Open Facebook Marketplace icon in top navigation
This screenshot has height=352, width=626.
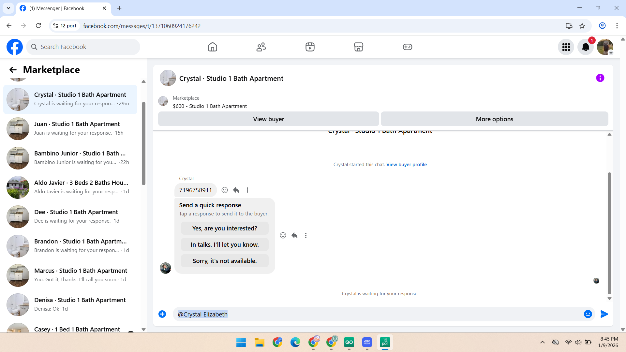click(x=358, y=47)
